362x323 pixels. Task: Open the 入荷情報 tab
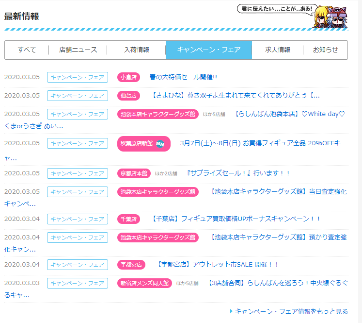point(136,50)
